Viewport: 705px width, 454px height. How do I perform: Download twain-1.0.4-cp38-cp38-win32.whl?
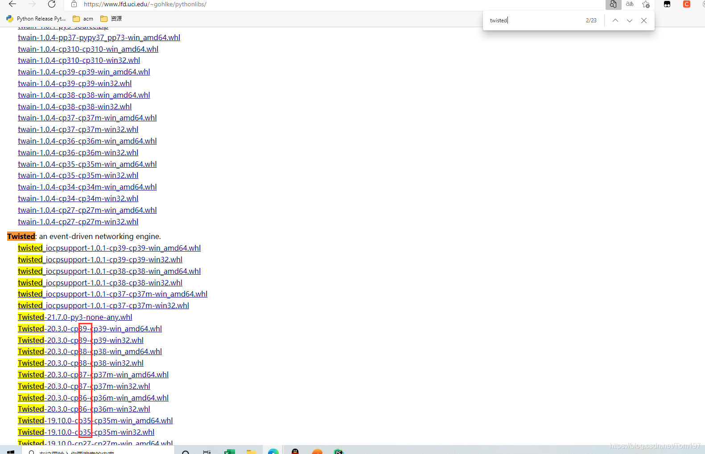point(75,107)
